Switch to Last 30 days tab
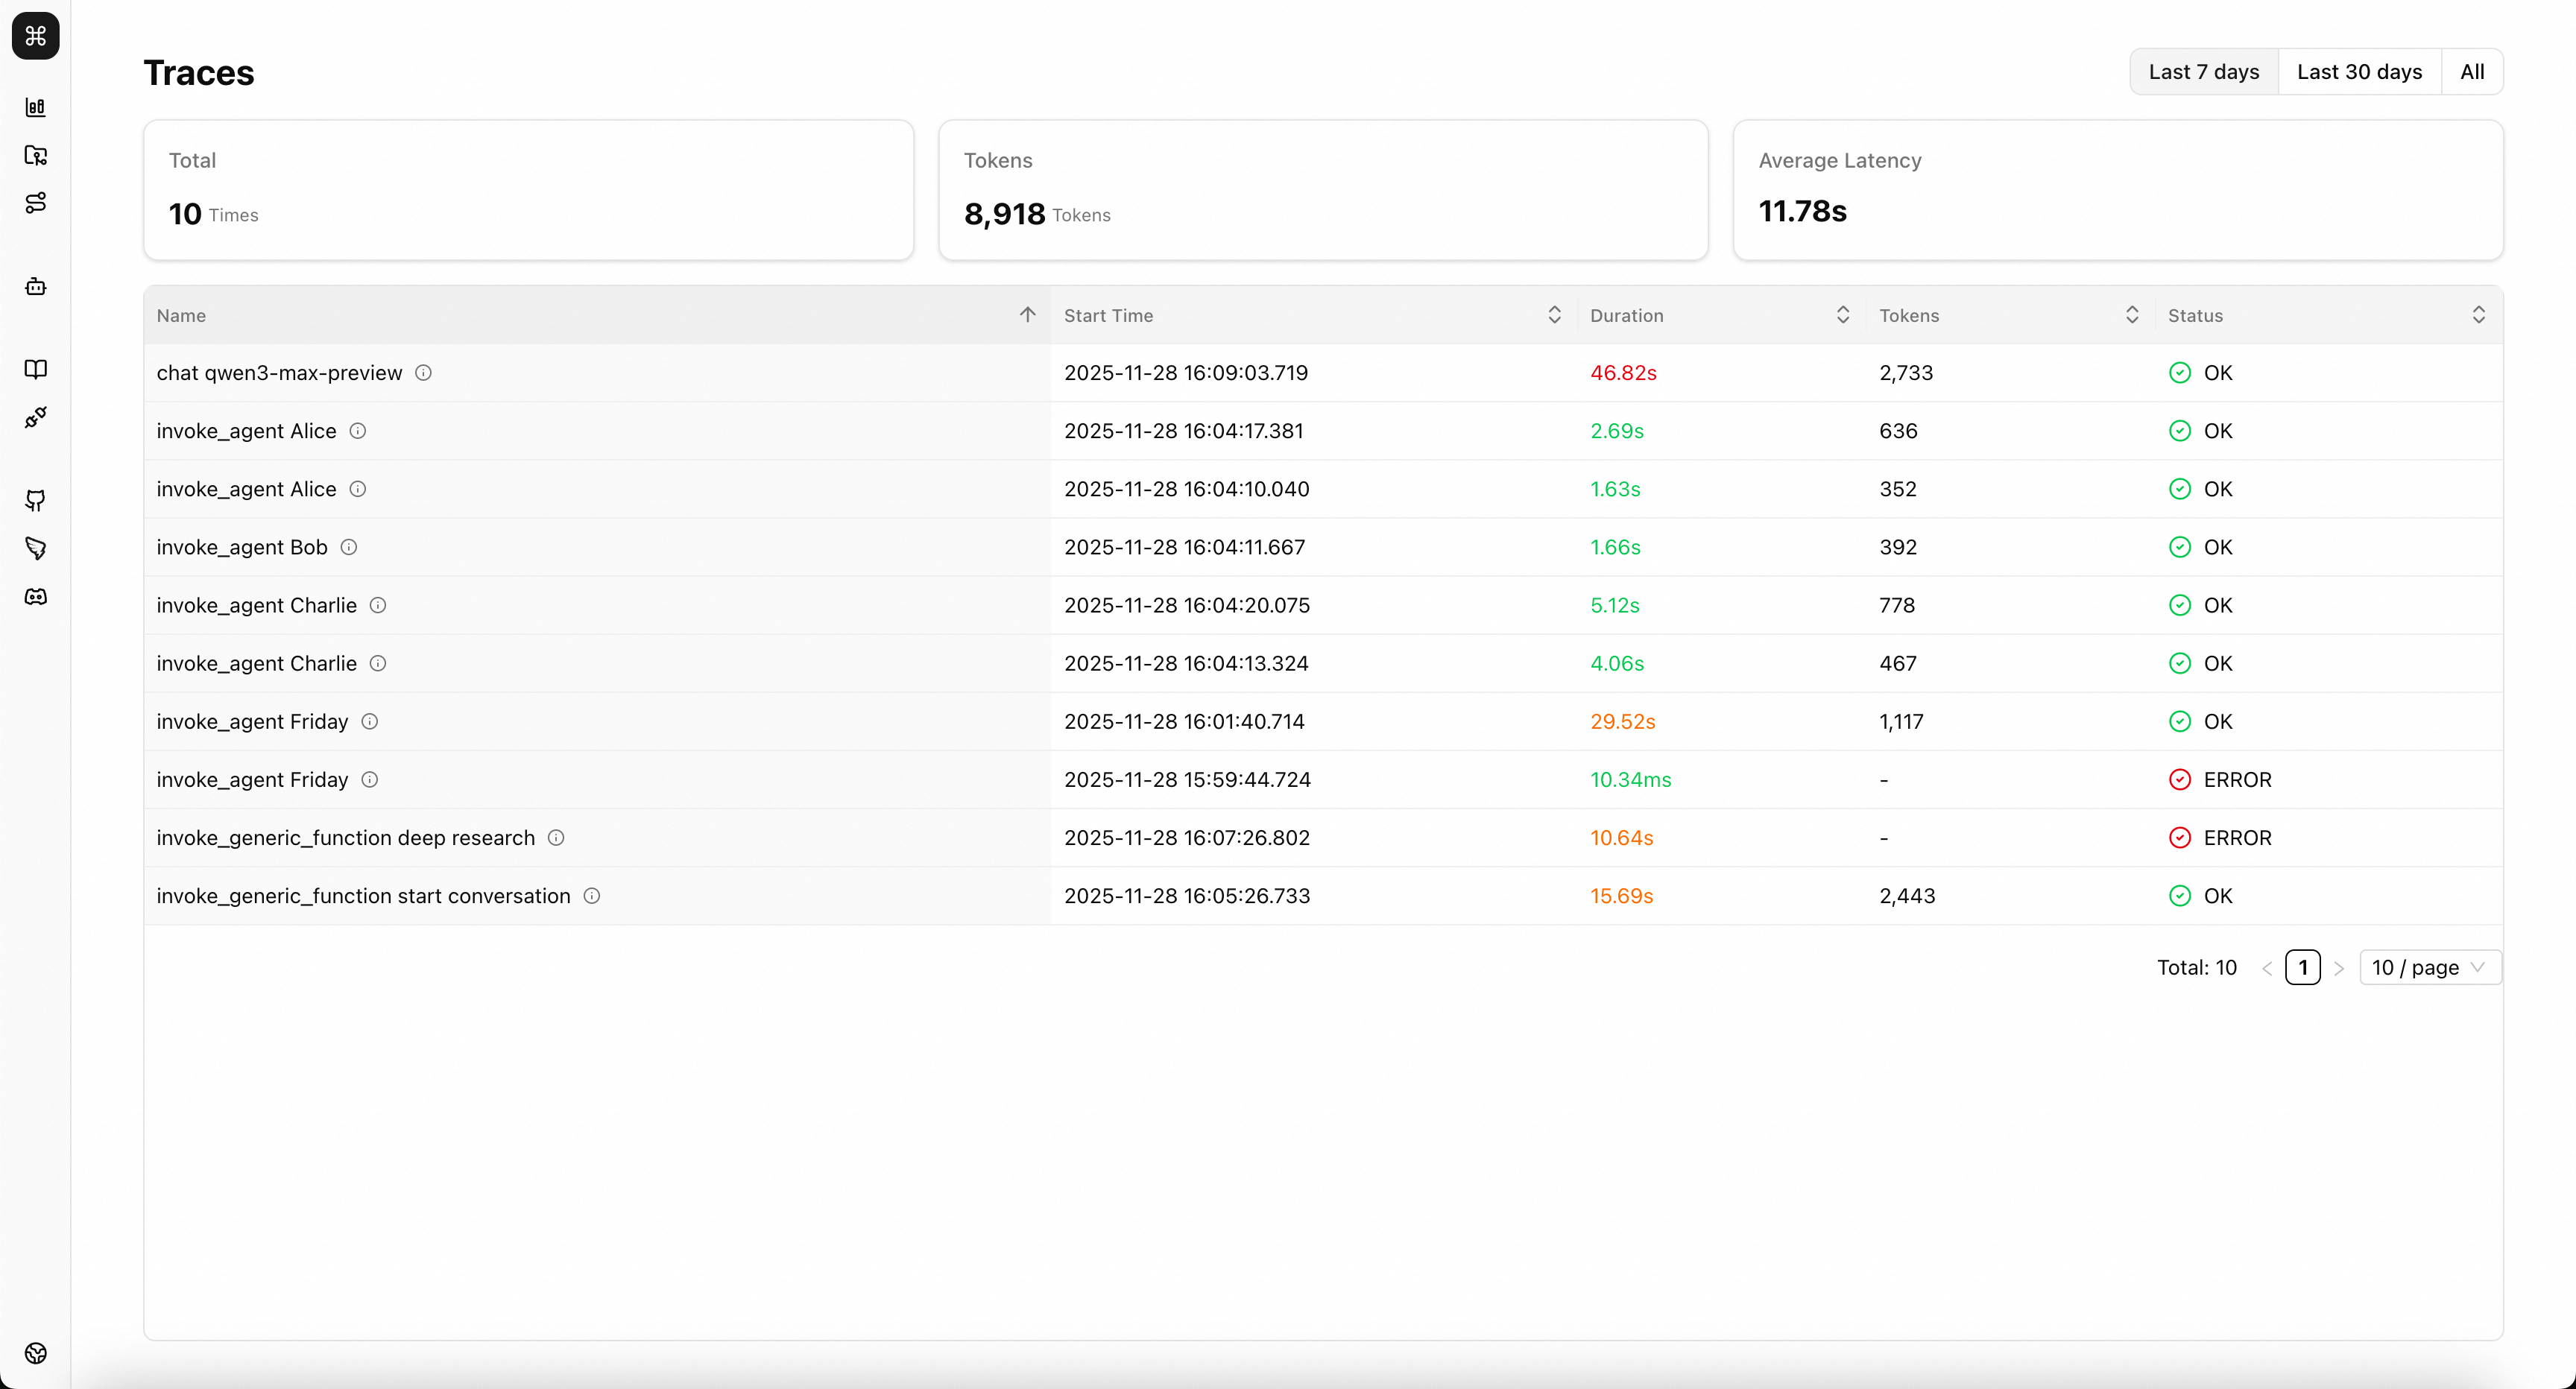2576x1389 pixels. click(2359, 72)
